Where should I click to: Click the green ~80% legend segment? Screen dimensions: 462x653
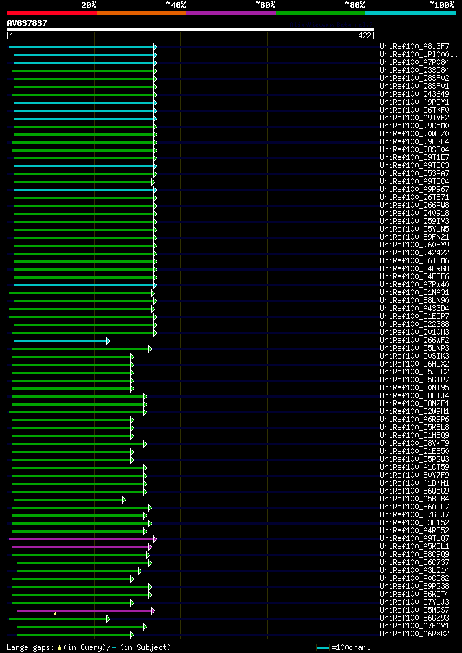[321, 13]
